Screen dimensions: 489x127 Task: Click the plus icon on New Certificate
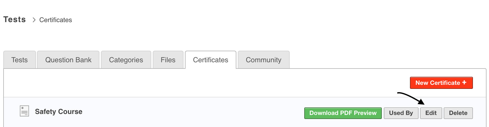click(x=464, y=83)
